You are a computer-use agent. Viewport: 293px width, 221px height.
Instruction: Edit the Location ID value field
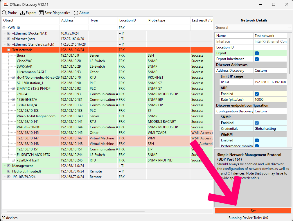(x=270, y=47)
